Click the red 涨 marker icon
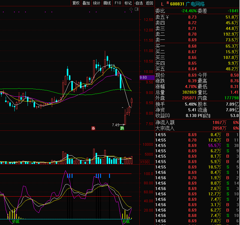Screen dimensions: 240x225 point(93,128)
